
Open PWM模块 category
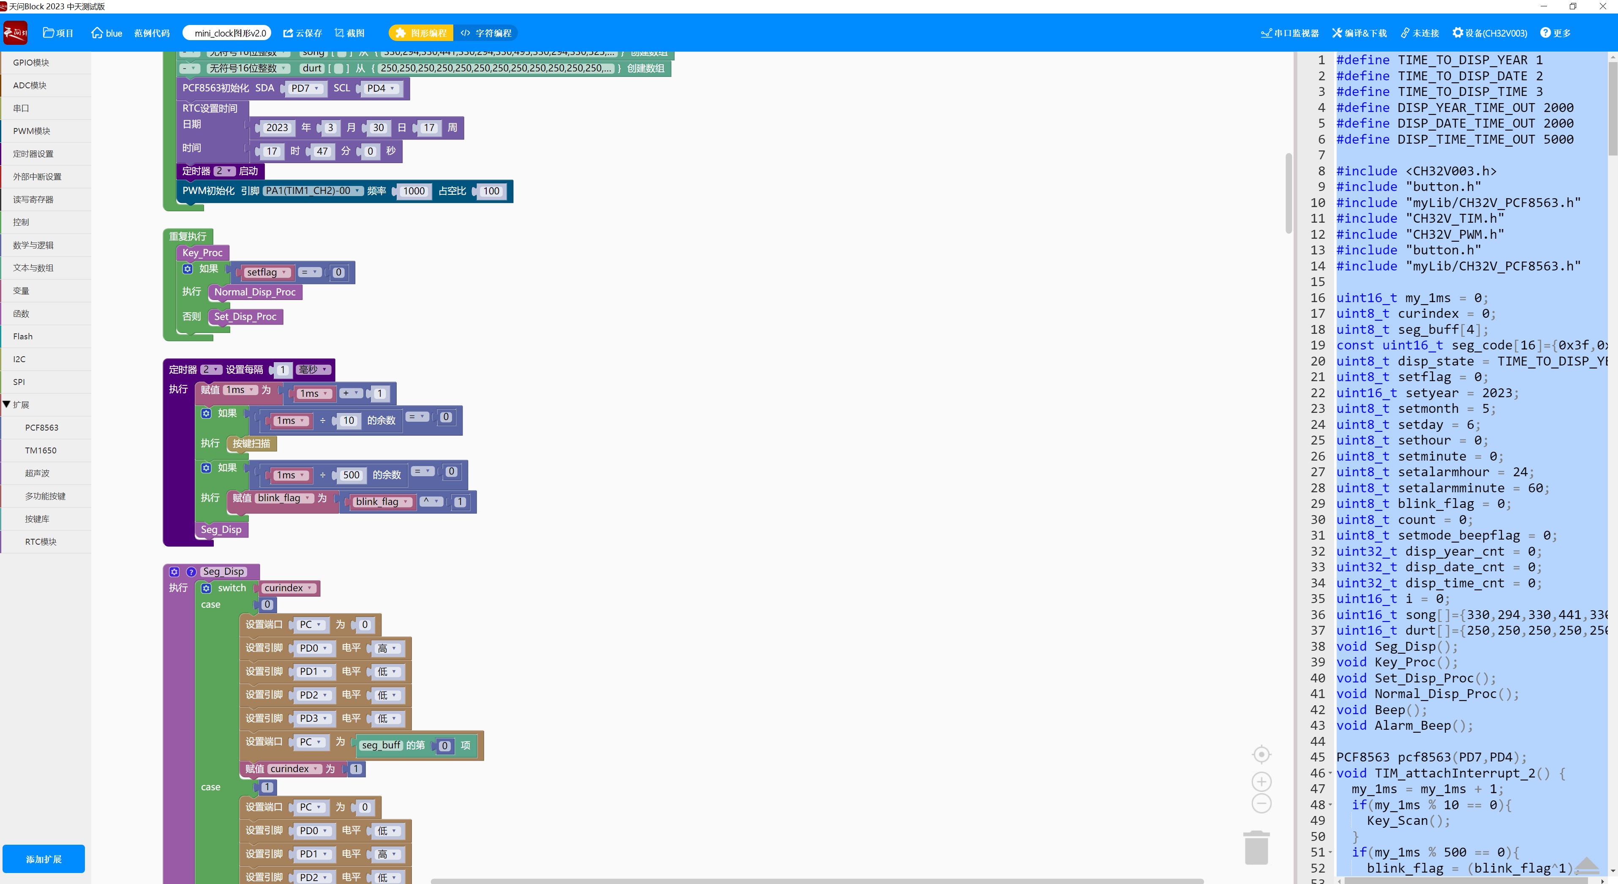coord(46,131)
